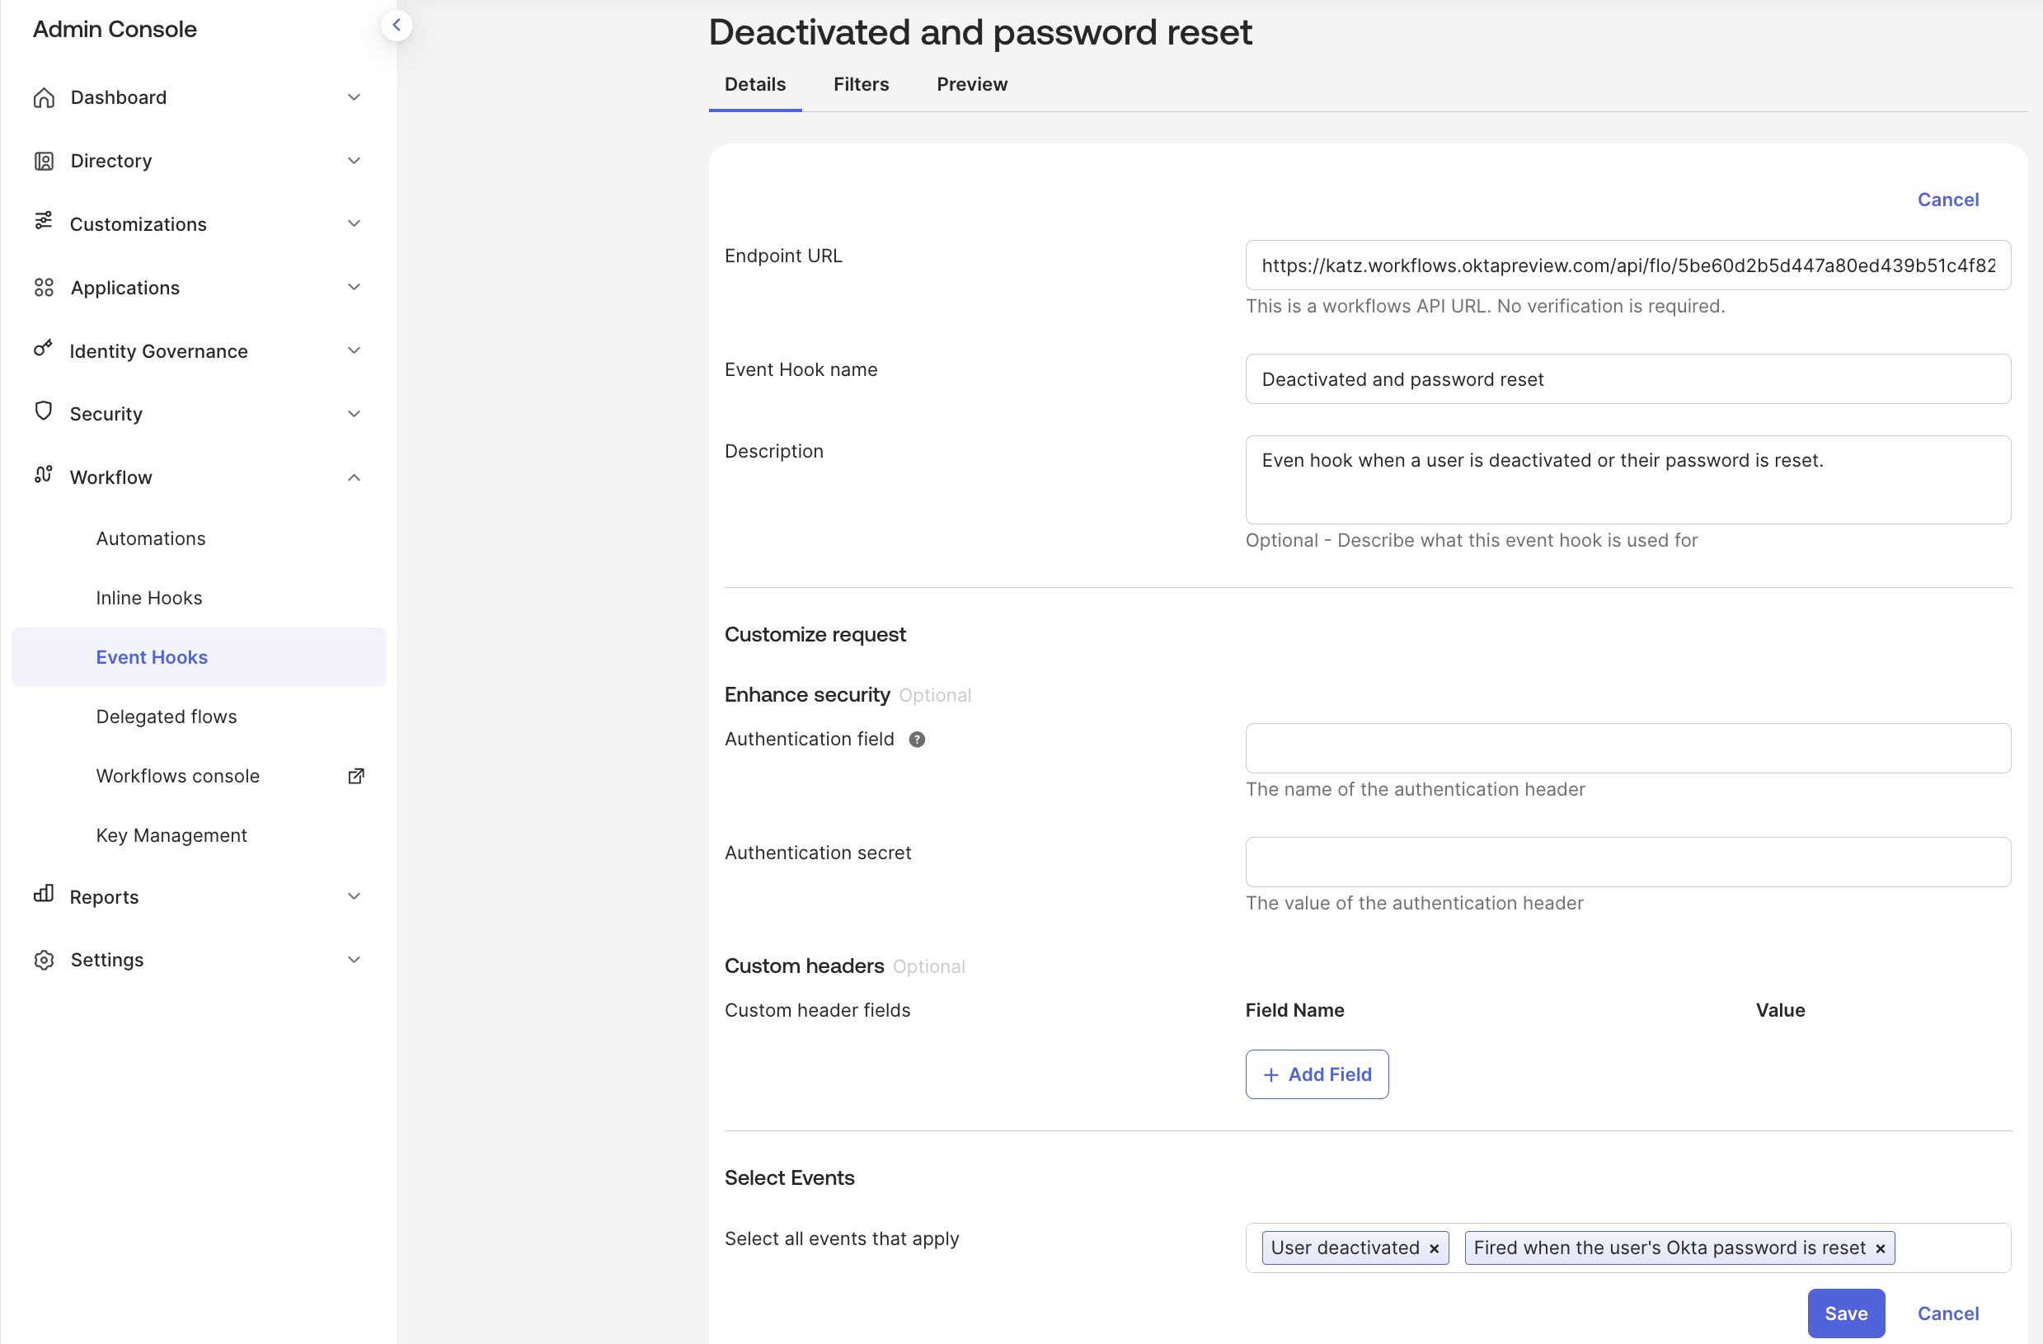Image resolution: width=2043 pixels, height=1344 pixels.
Task: Collapse the Workflow section chevron
Action: point(354,477)
